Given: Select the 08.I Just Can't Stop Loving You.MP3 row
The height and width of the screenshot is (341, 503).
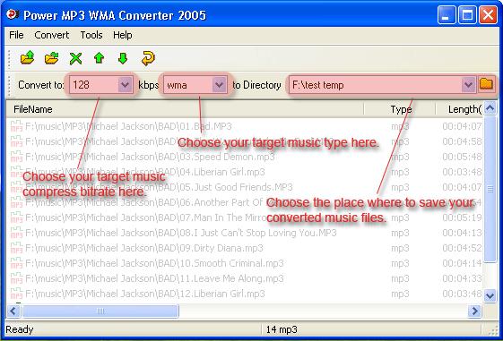Looking at the screenshot, I should [x=245, y=233].
